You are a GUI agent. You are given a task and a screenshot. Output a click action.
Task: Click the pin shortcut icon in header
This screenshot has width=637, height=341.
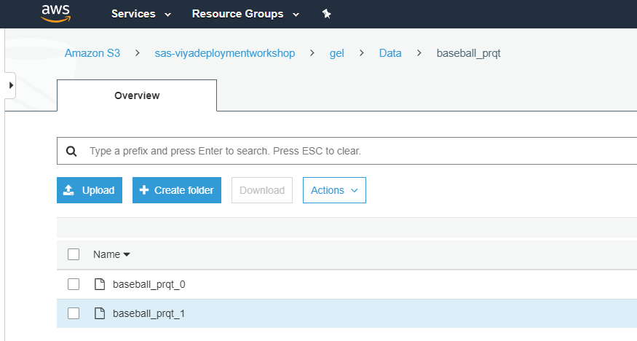tap(326, 14)
